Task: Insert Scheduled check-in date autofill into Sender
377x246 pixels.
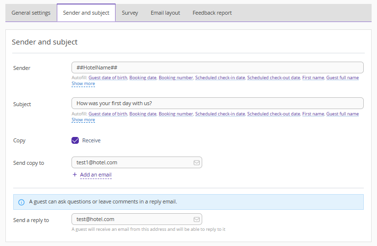Action: click(220, 78)
